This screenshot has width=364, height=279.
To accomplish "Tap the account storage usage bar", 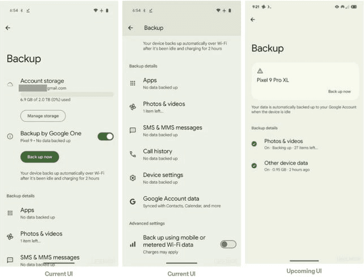I will click(x=67, y=94).
